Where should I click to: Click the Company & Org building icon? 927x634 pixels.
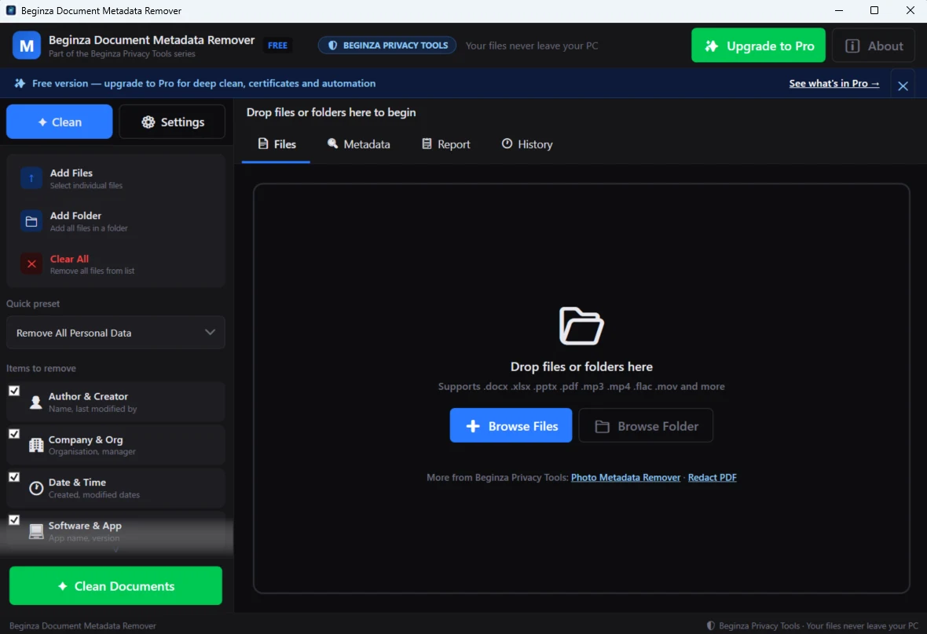[x=36, y=445]
